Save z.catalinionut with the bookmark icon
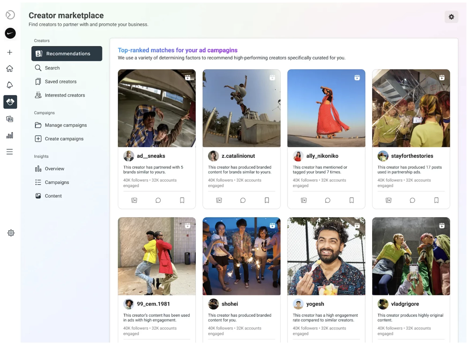Image resolution: width=469 pixels, height=347 pixels. point(267,200)
